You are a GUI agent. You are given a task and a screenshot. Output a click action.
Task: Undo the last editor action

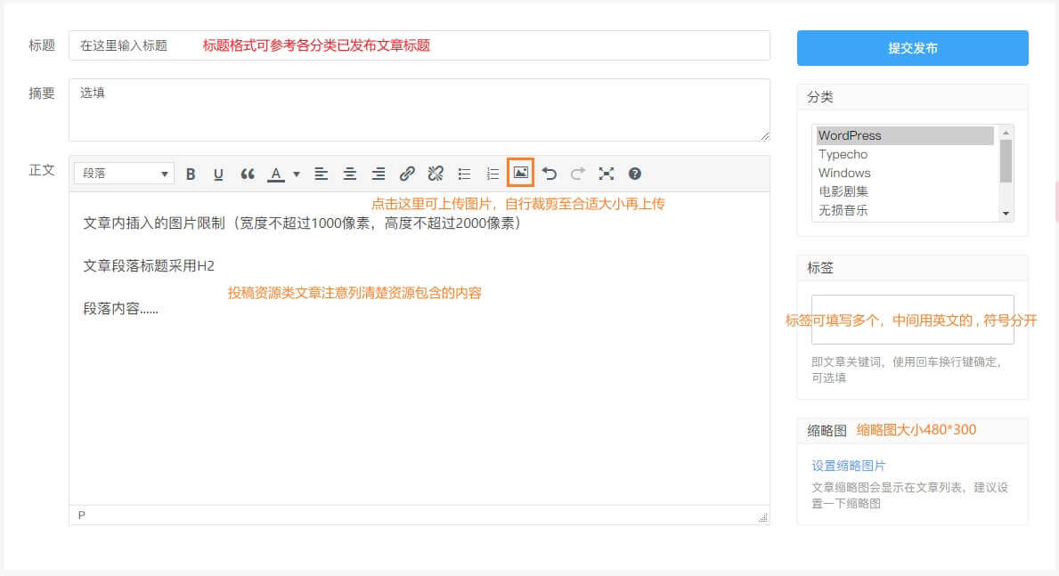(x=551, y=174)
